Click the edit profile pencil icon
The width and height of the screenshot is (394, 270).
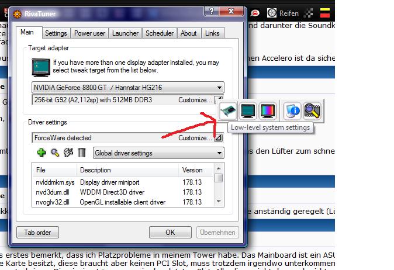(x=68, y=153)
